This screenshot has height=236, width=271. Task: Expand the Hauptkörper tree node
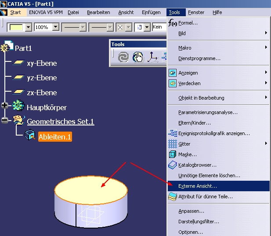(x=5, y=105)
